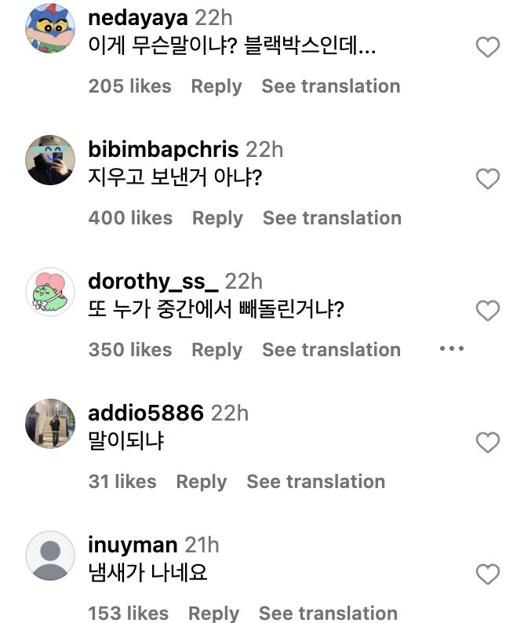Open inuyman's default avatar icon
The height and width of the screenshot is (623, 524).
50,556
